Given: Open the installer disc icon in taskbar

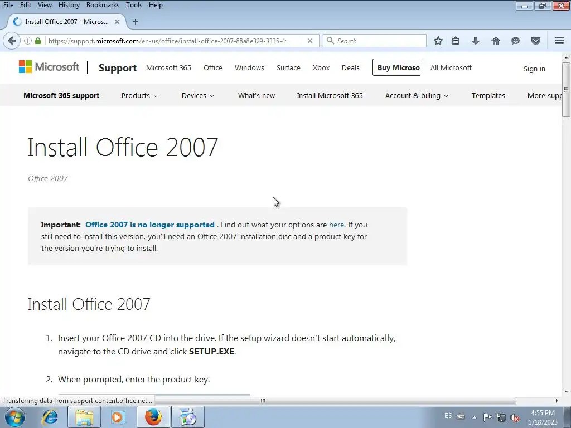Looking at the screenshot, I should pos(188,417).
